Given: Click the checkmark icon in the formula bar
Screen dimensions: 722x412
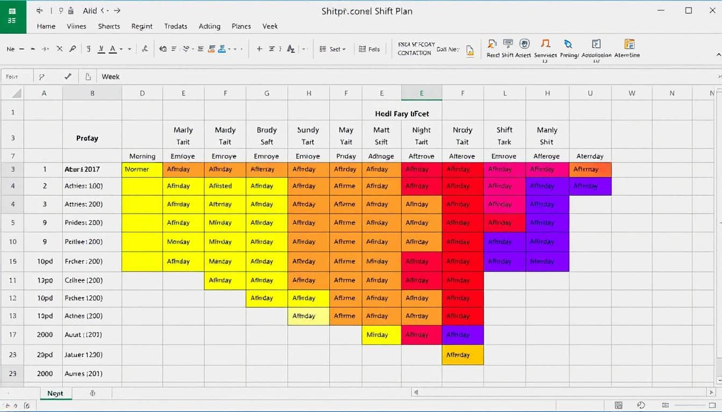Looking at the screenshot, I should [68, 77].
